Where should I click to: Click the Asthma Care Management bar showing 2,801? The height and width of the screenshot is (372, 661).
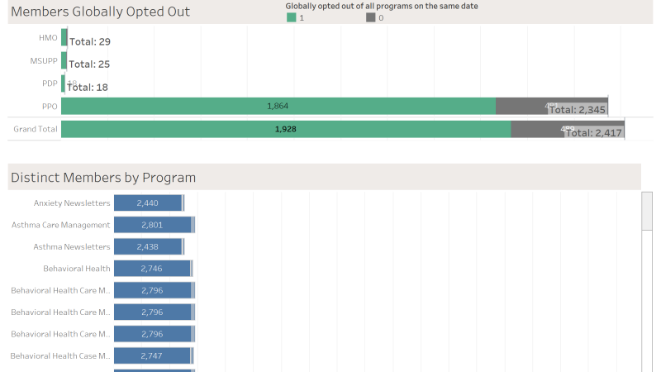(152, 225)
